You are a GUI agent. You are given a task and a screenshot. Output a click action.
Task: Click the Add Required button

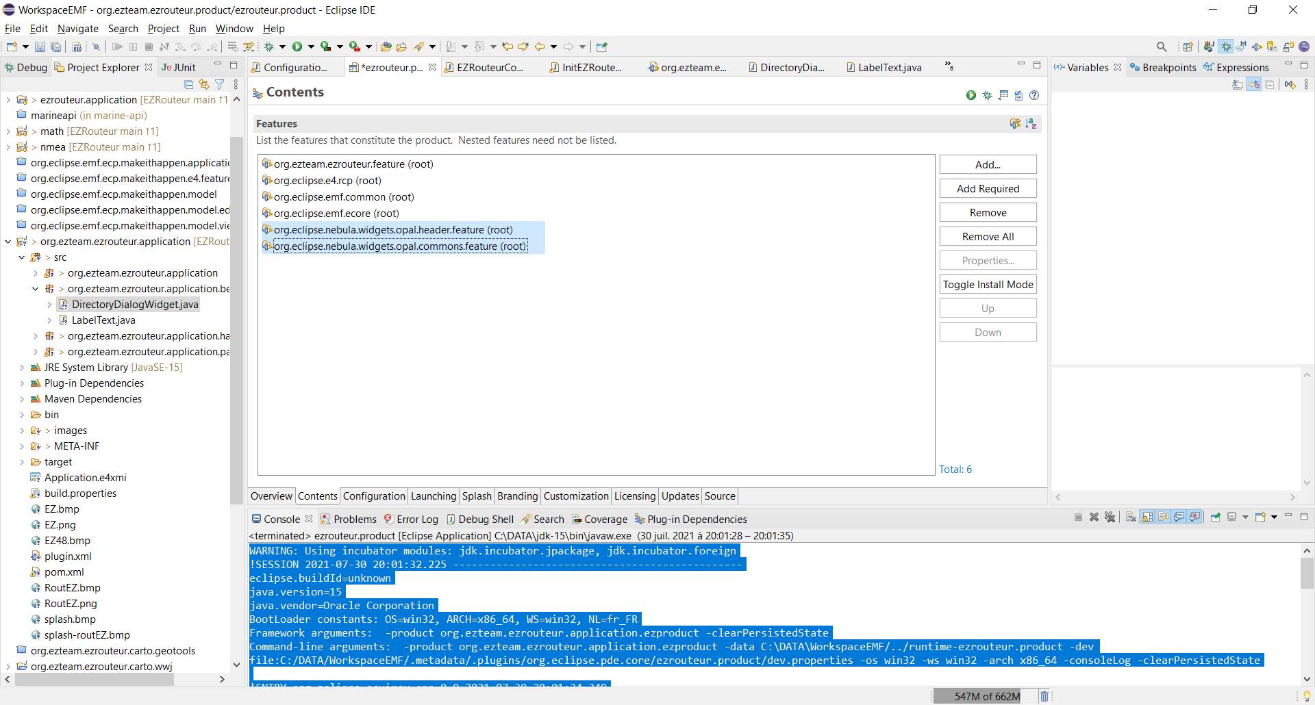[x=988, y=188]
